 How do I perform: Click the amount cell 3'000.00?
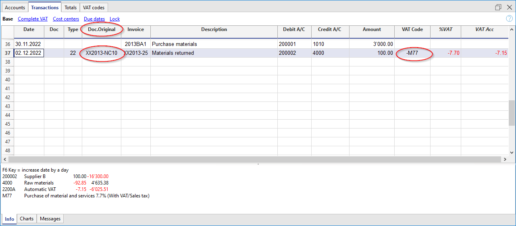[372, 44]
